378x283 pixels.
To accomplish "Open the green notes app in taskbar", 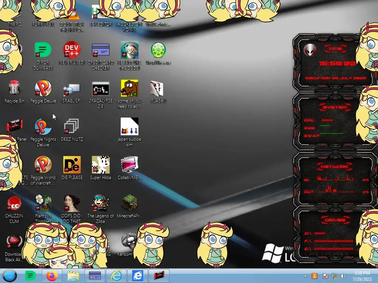I will coord(30,276).
